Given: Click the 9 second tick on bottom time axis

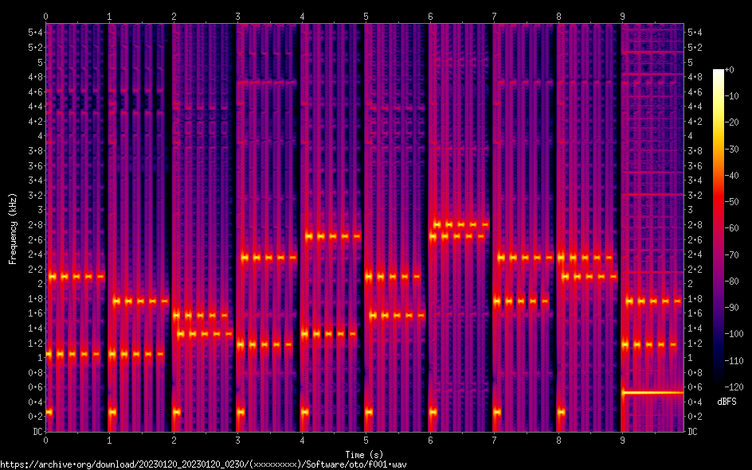Looking at the screenshot, I should pyautogui.click(x=621, y=440).
